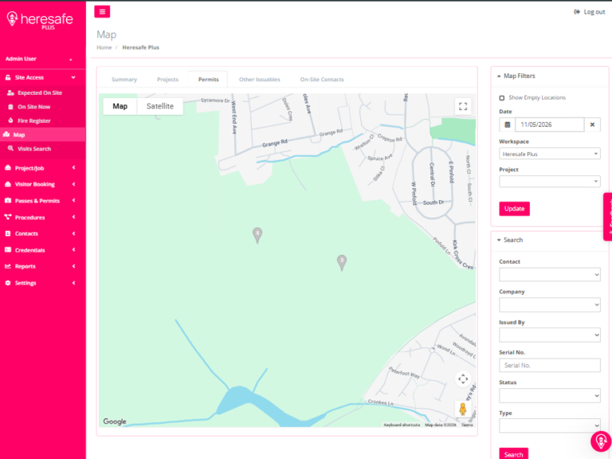
Task: Open the Admin User menu
Action: (x=39, y=59)
